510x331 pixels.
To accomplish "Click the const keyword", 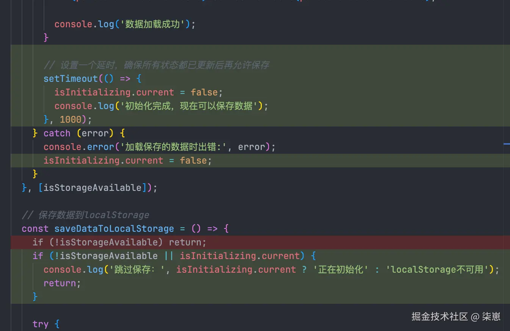I will pos(35,229).
